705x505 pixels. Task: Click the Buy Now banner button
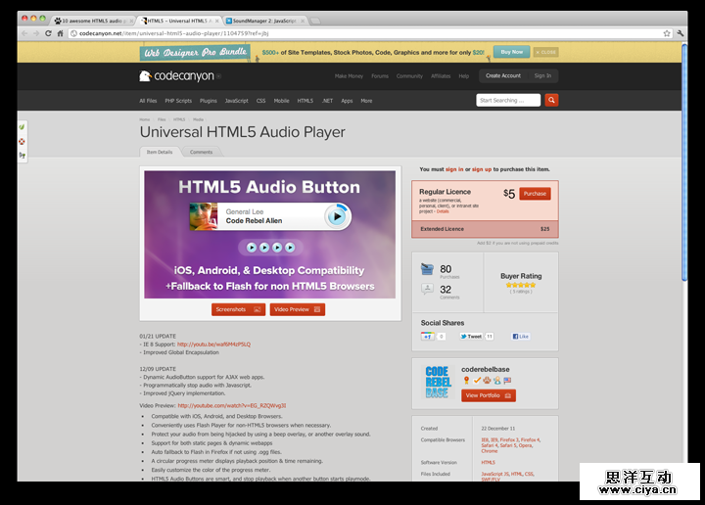pos(512,52)
